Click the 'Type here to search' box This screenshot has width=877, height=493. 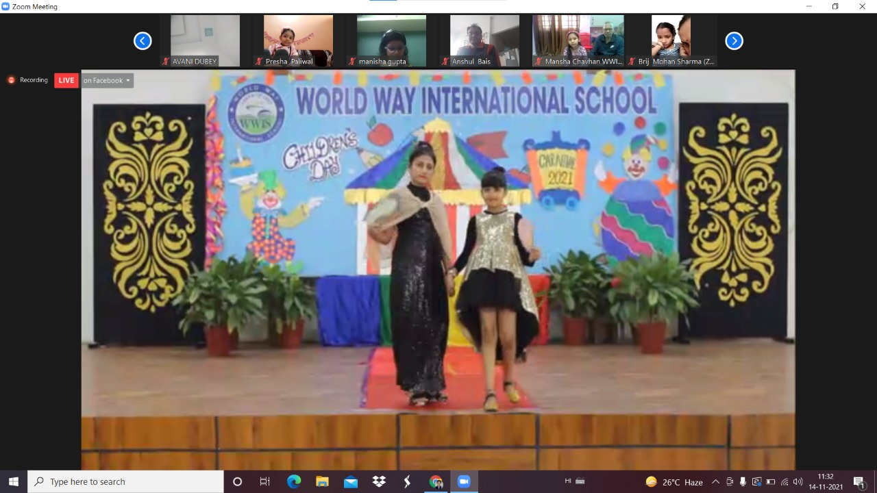[125, 481]
